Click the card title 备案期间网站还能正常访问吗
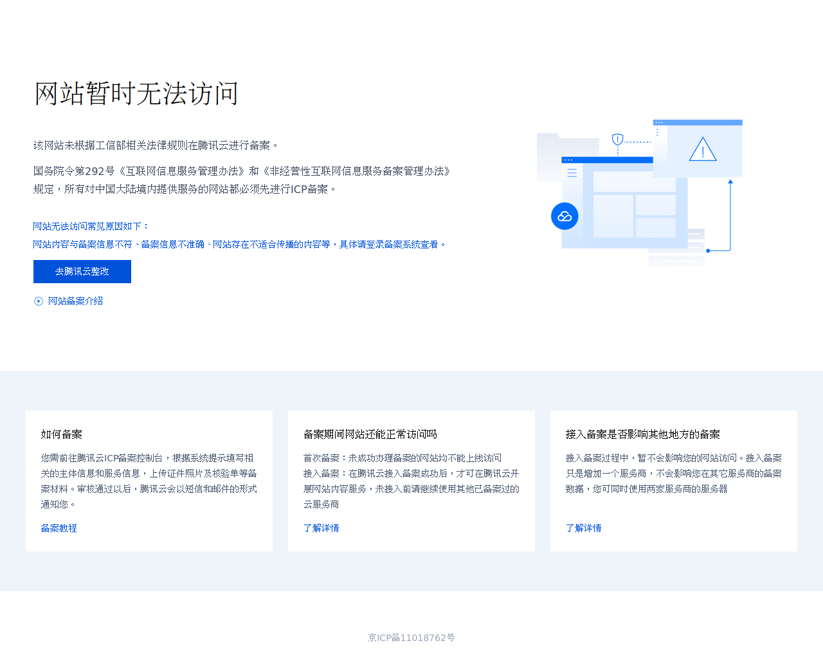 [370, 434]
